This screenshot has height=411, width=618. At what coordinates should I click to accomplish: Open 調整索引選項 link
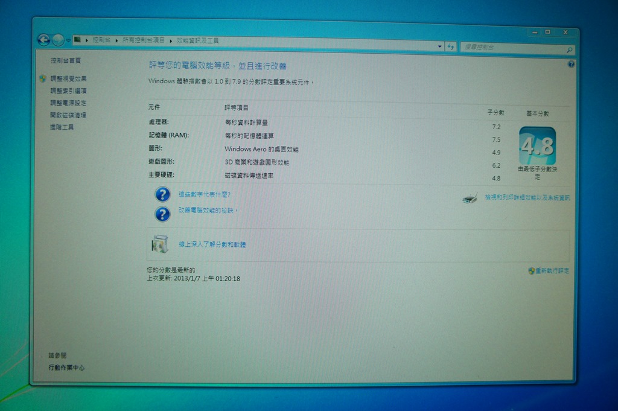[x=68, y=91]
